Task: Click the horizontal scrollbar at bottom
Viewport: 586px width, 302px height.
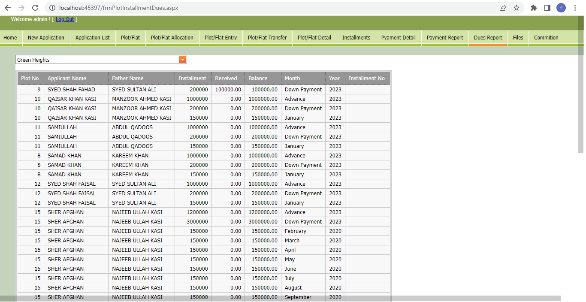Action: tap(279, 299)
